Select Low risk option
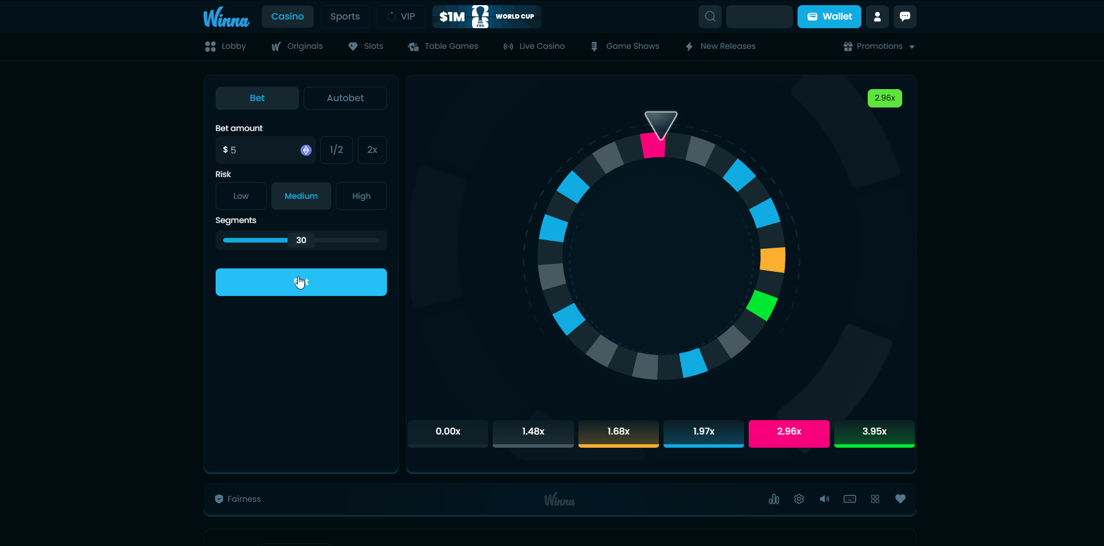Image resolution: width=1104 pixels, height=546 pixels. point(241,196)
